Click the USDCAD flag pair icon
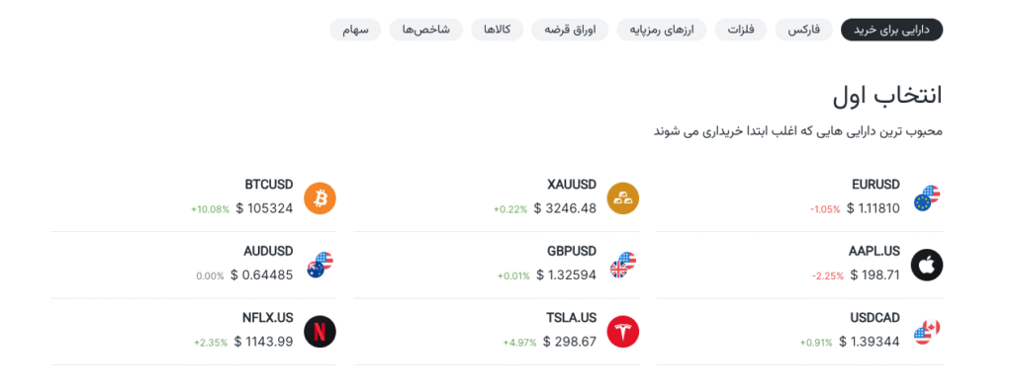Image resolution: width=1013 pixels, height=391 pixels. [926, 332]
